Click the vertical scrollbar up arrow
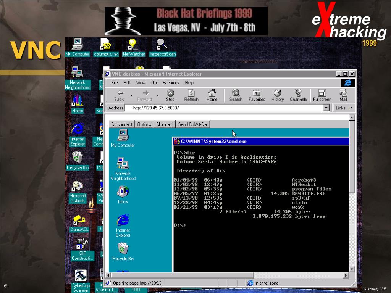The height and width of the screenshot is (293, 391). [352, 118]
